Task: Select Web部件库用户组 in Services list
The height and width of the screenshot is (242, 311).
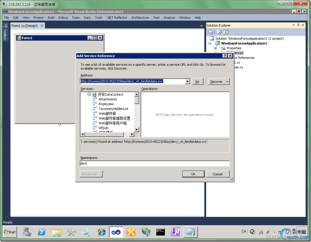Action: 113,123
